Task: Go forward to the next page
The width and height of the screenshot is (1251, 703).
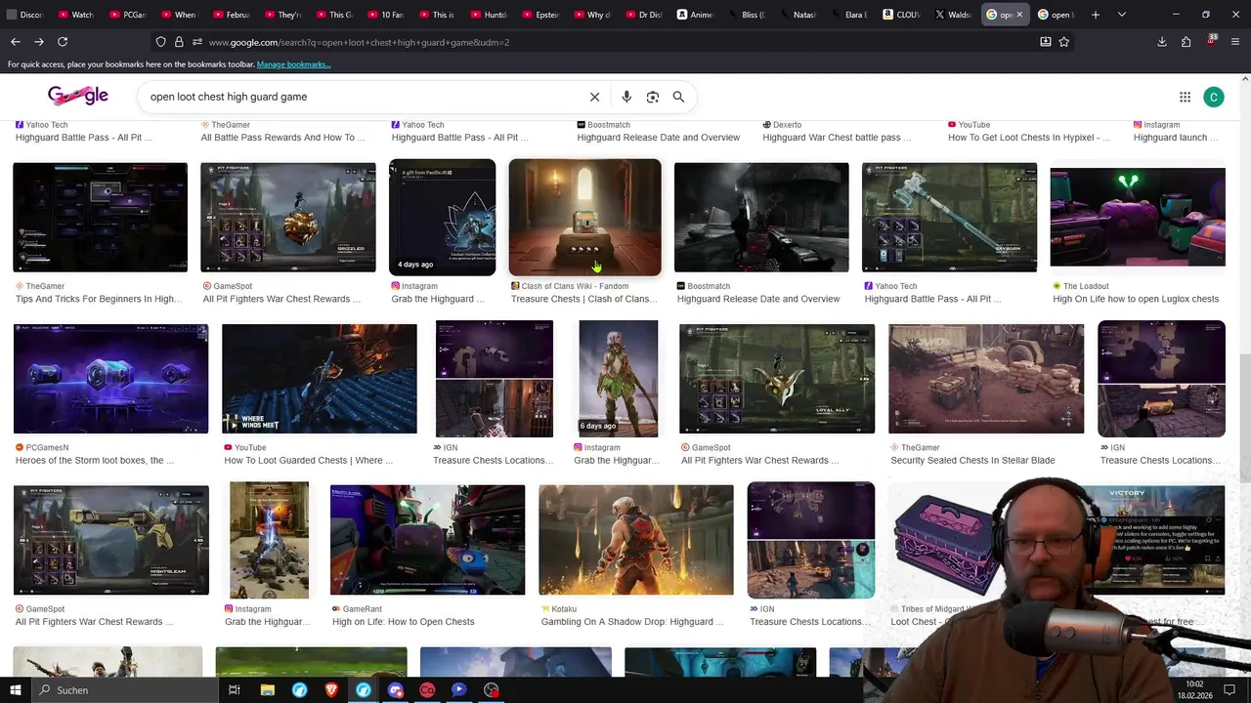Action: (39, 42)
